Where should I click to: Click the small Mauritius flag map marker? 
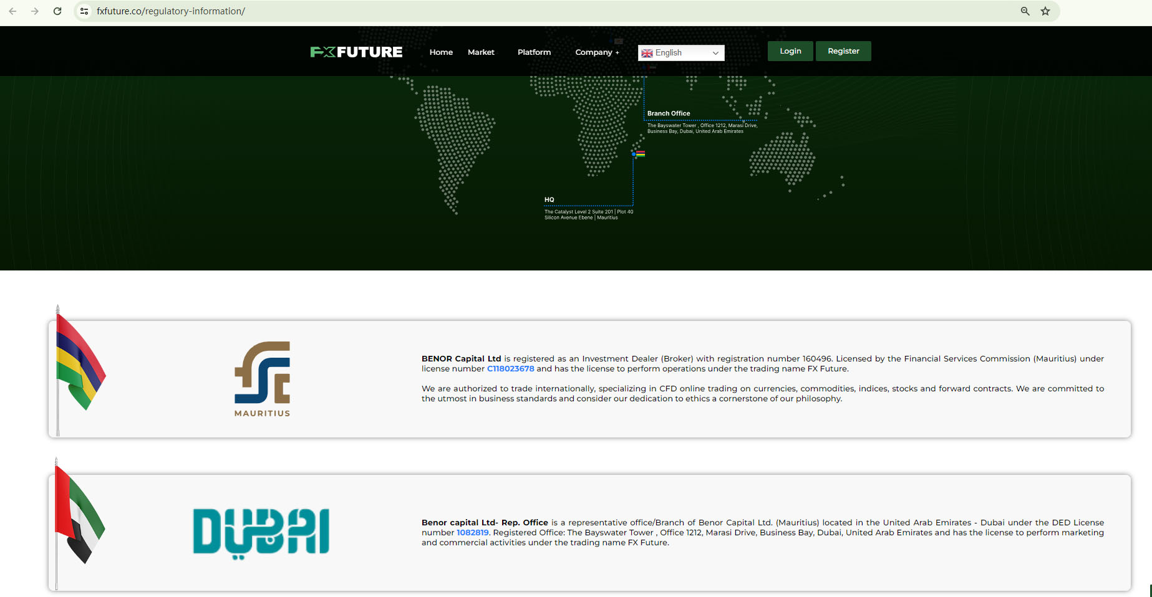640,154
